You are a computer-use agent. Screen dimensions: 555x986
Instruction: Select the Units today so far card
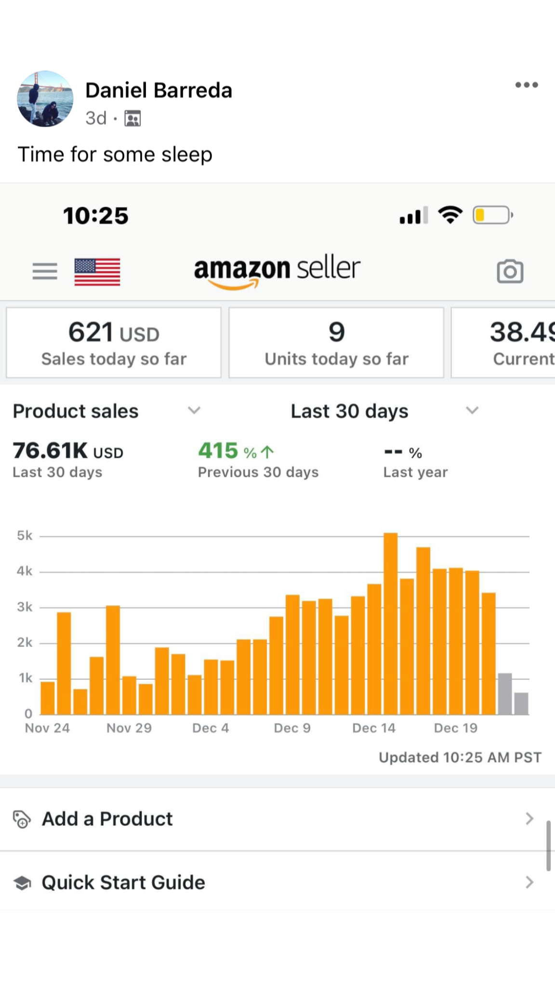click(x=336, y=343)
